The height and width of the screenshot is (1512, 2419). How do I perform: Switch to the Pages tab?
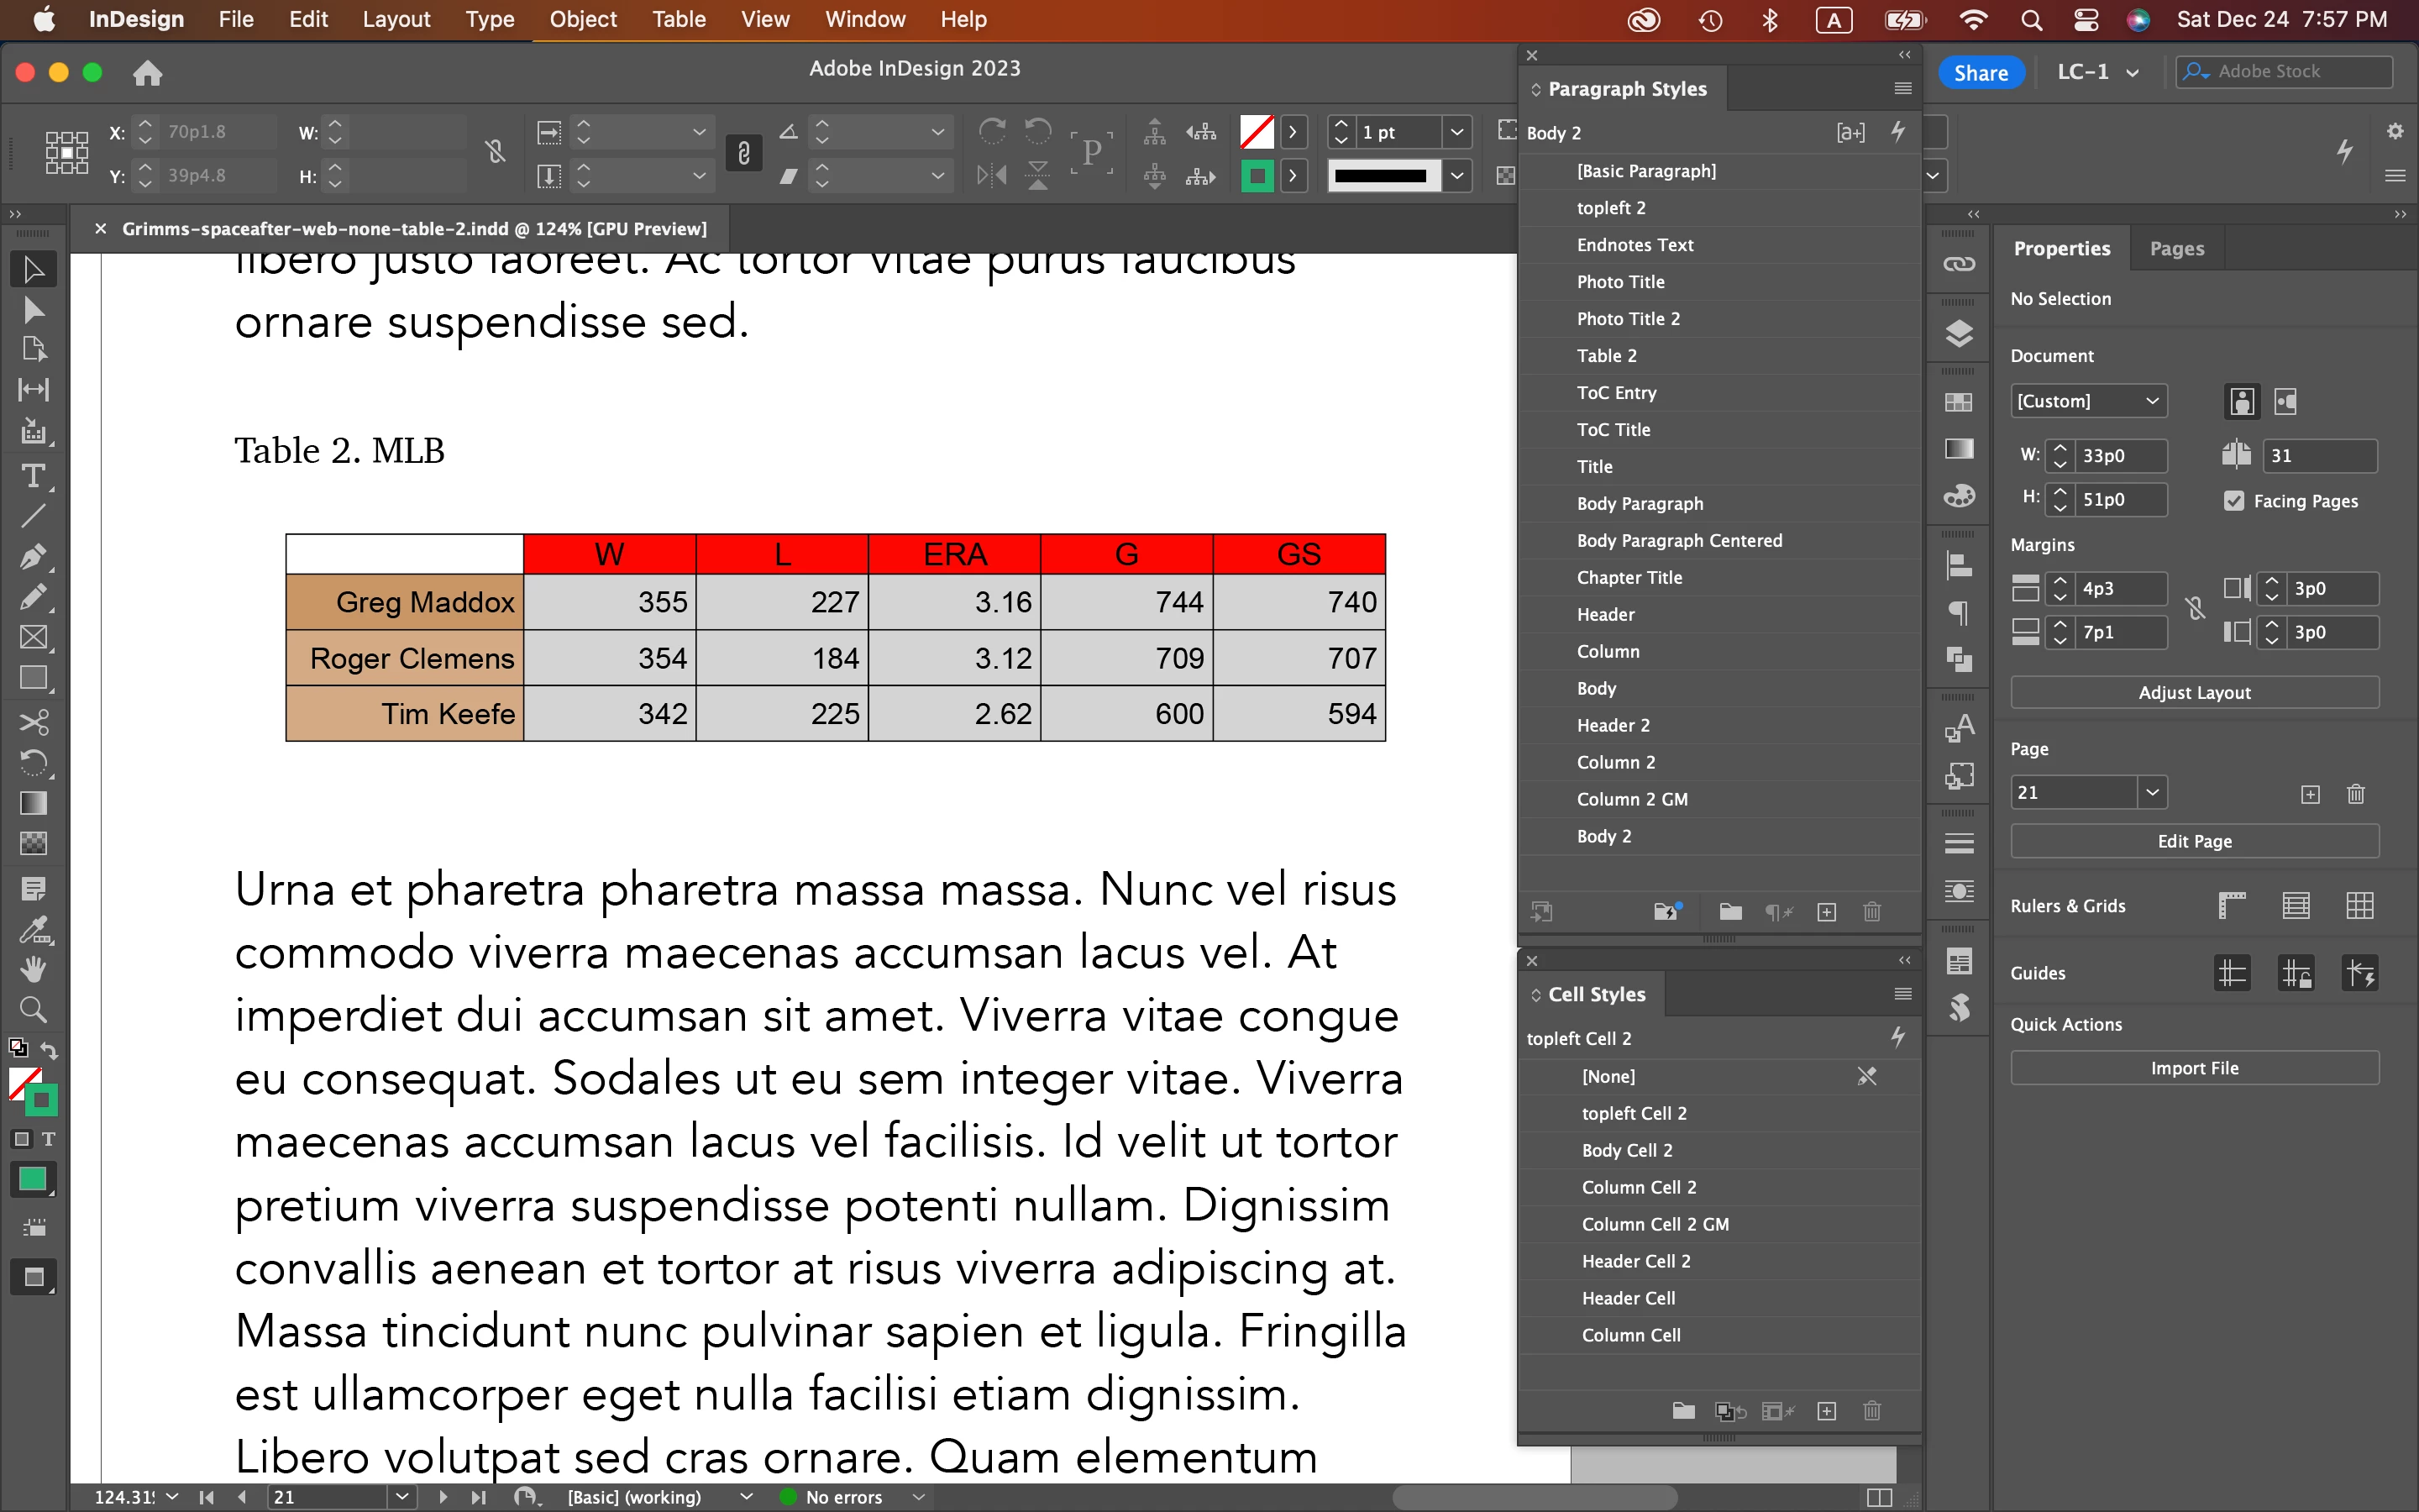pyautogui.click(x=2176, y=248)
